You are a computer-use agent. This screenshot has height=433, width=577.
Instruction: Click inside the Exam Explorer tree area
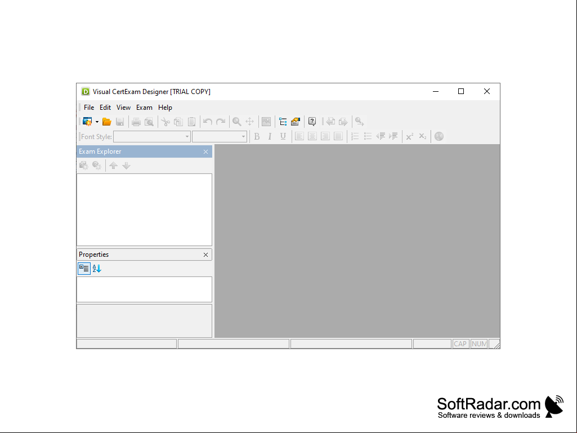[x=144, y=209]
